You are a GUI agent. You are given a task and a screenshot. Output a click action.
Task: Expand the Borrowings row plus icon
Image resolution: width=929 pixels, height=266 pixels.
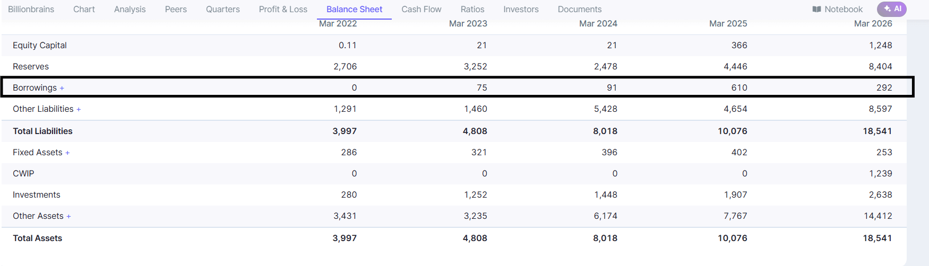(62, 88)
